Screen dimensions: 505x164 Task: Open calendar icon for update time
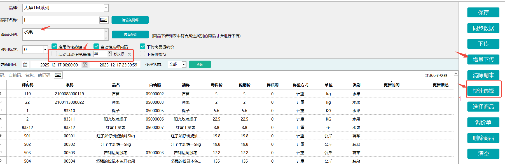click(25, 65)
